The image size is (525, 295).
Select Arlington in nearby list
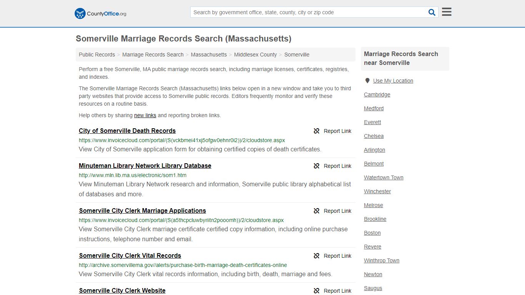374,150
